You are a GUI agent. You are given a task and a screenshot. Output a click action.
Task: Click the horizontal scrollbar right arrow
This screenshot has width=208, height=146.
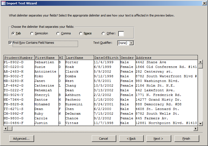196,128
